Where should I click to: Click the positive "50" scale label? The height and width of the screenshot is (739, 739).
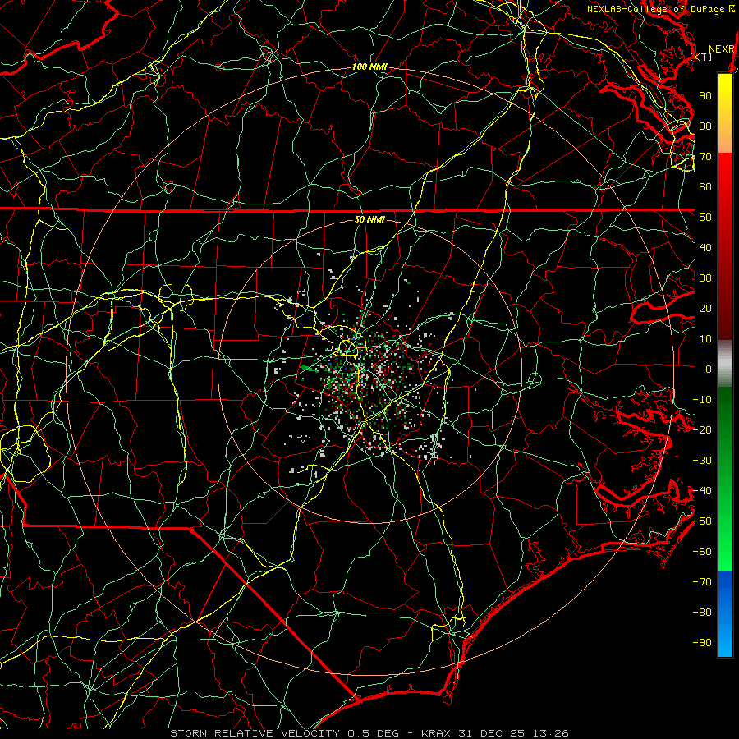coord(705,218)
